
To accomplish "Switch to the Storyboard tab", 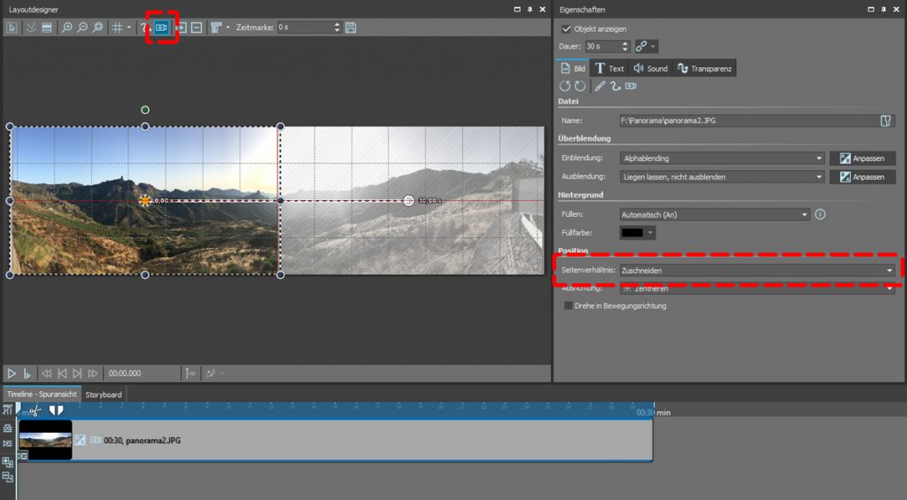I will 104,395.
